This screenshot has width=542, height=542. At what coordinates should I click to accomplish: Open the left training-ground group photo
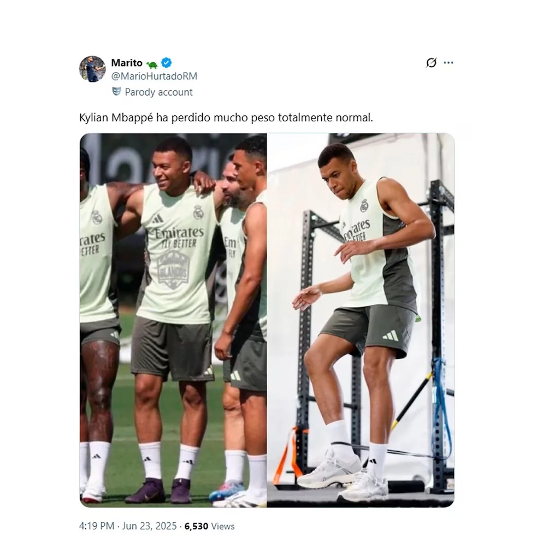coord(173,320)
